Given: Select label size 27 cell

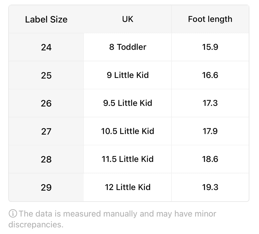Looking at the screenshot, I should (x=46, y=131).
